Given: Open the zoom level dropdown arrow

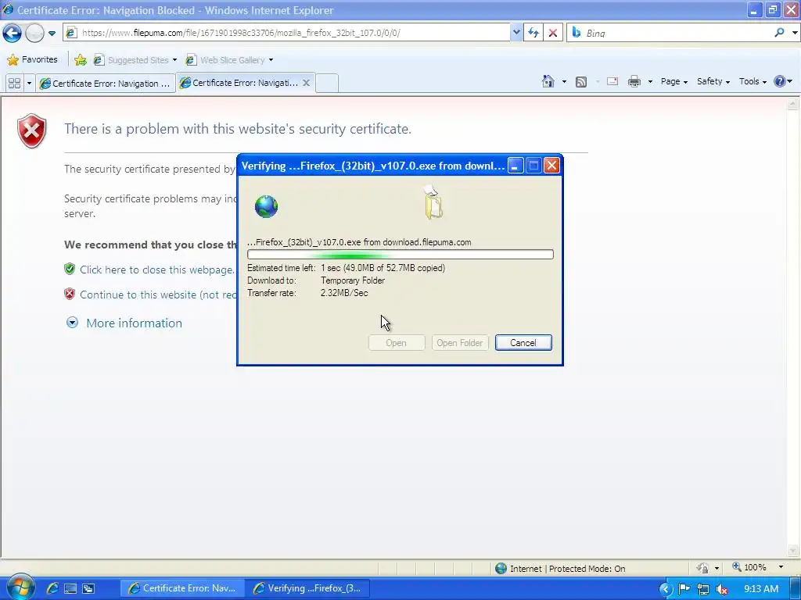Looking at the screenshot, I should point(781,567).
